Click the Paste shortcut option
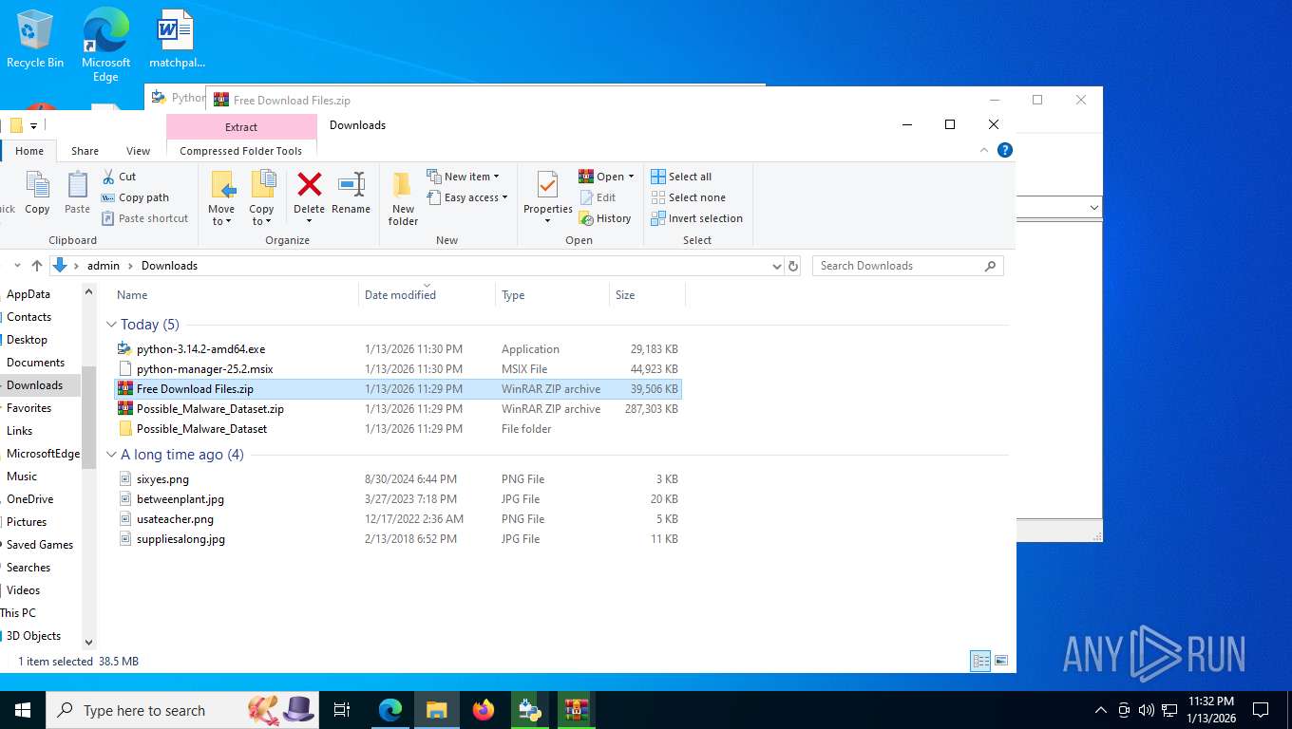The width and height of the screenshot is (1292, 729). click(144, 218)
